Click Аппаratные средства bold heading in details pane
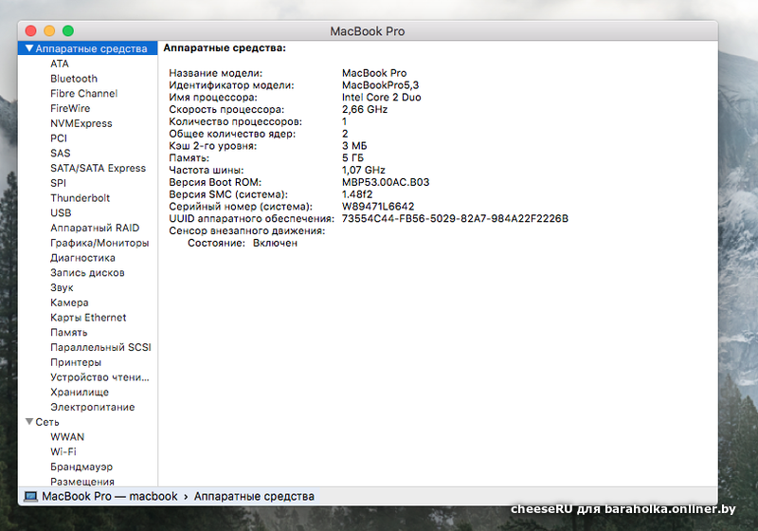The width and height of the screenshot is (758, 531). point(225,47)
